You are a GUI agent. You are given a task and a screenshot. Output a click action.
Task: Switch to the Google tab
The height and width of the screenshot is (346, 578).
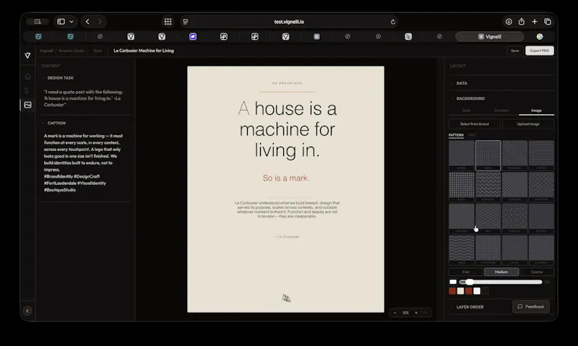pos(540,37)
